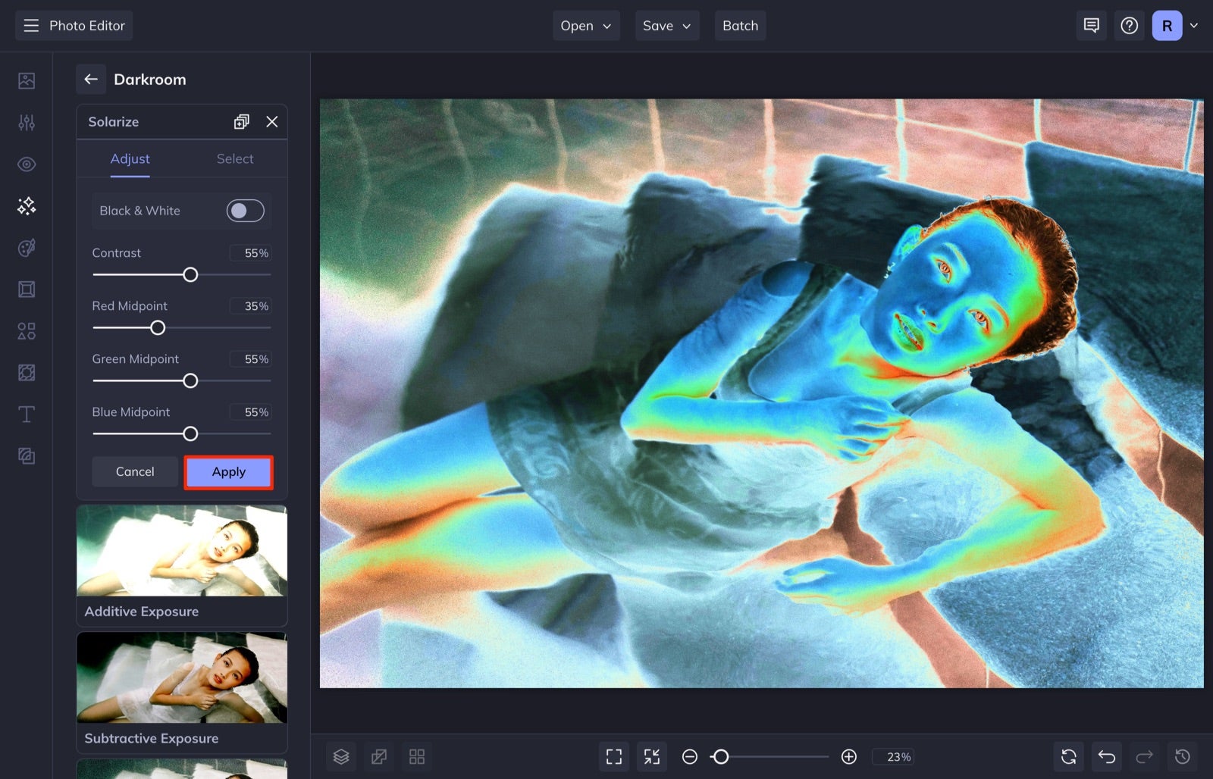Image resolution: width=1213 pixels, height=779 pixels.
Task: Select the Graphics shapes tool
Action: tap(26, 331)
